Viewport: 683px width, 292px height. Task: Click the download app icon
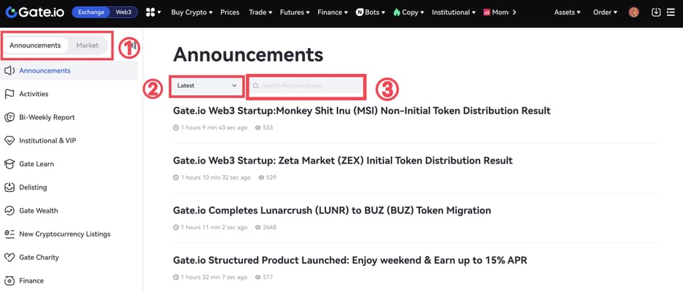[656, 12]
